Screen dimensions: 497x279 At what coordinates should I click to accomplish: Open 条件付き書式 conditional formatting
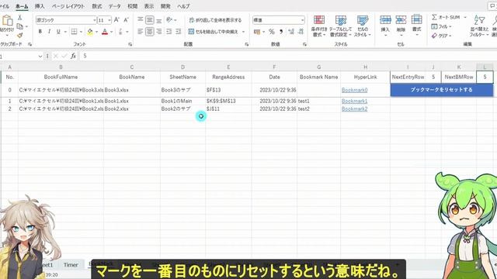(319, 26)
